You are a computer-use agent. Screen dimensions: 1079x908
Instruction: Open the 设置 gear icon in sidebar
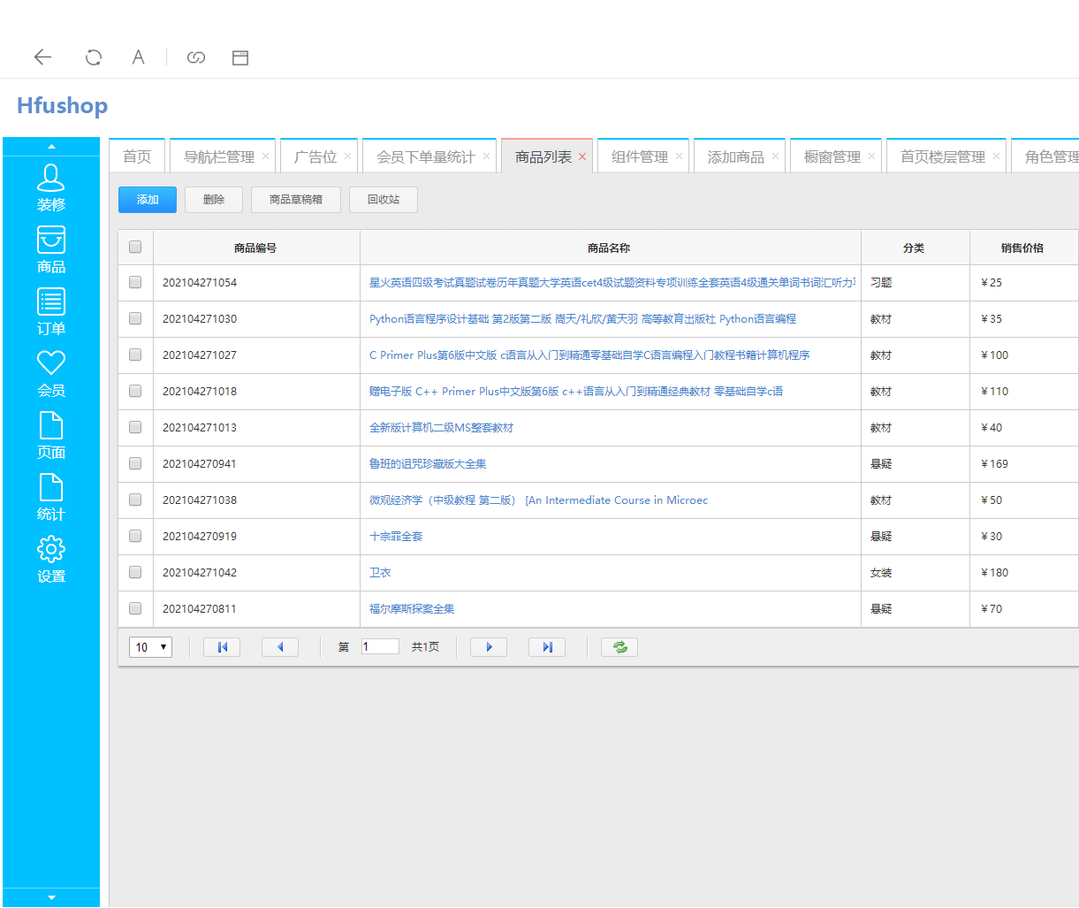pyautogui.click(x=51, y=550)
